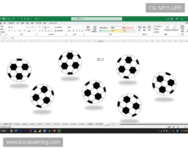Select the green 好 cell style
Image resolution: width=188 pixels, height=150 pixels.
pyautogui.click(x=105, y=31)
